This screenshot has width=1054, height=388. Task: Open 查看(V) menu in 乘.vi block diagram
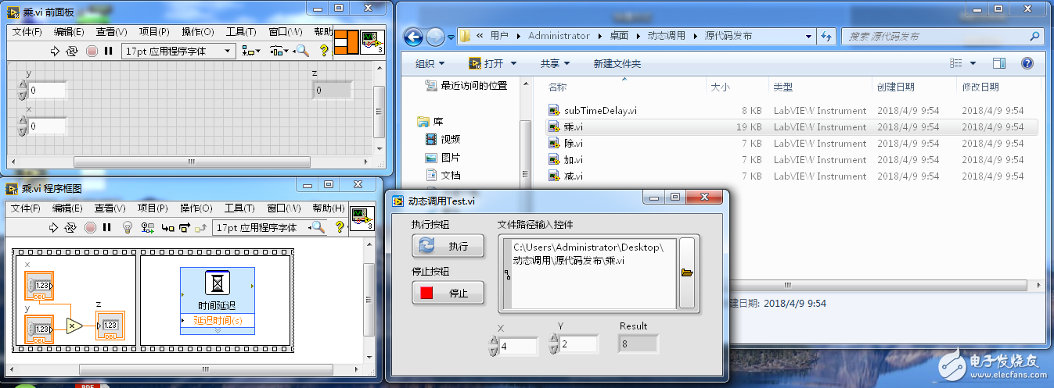111,208
